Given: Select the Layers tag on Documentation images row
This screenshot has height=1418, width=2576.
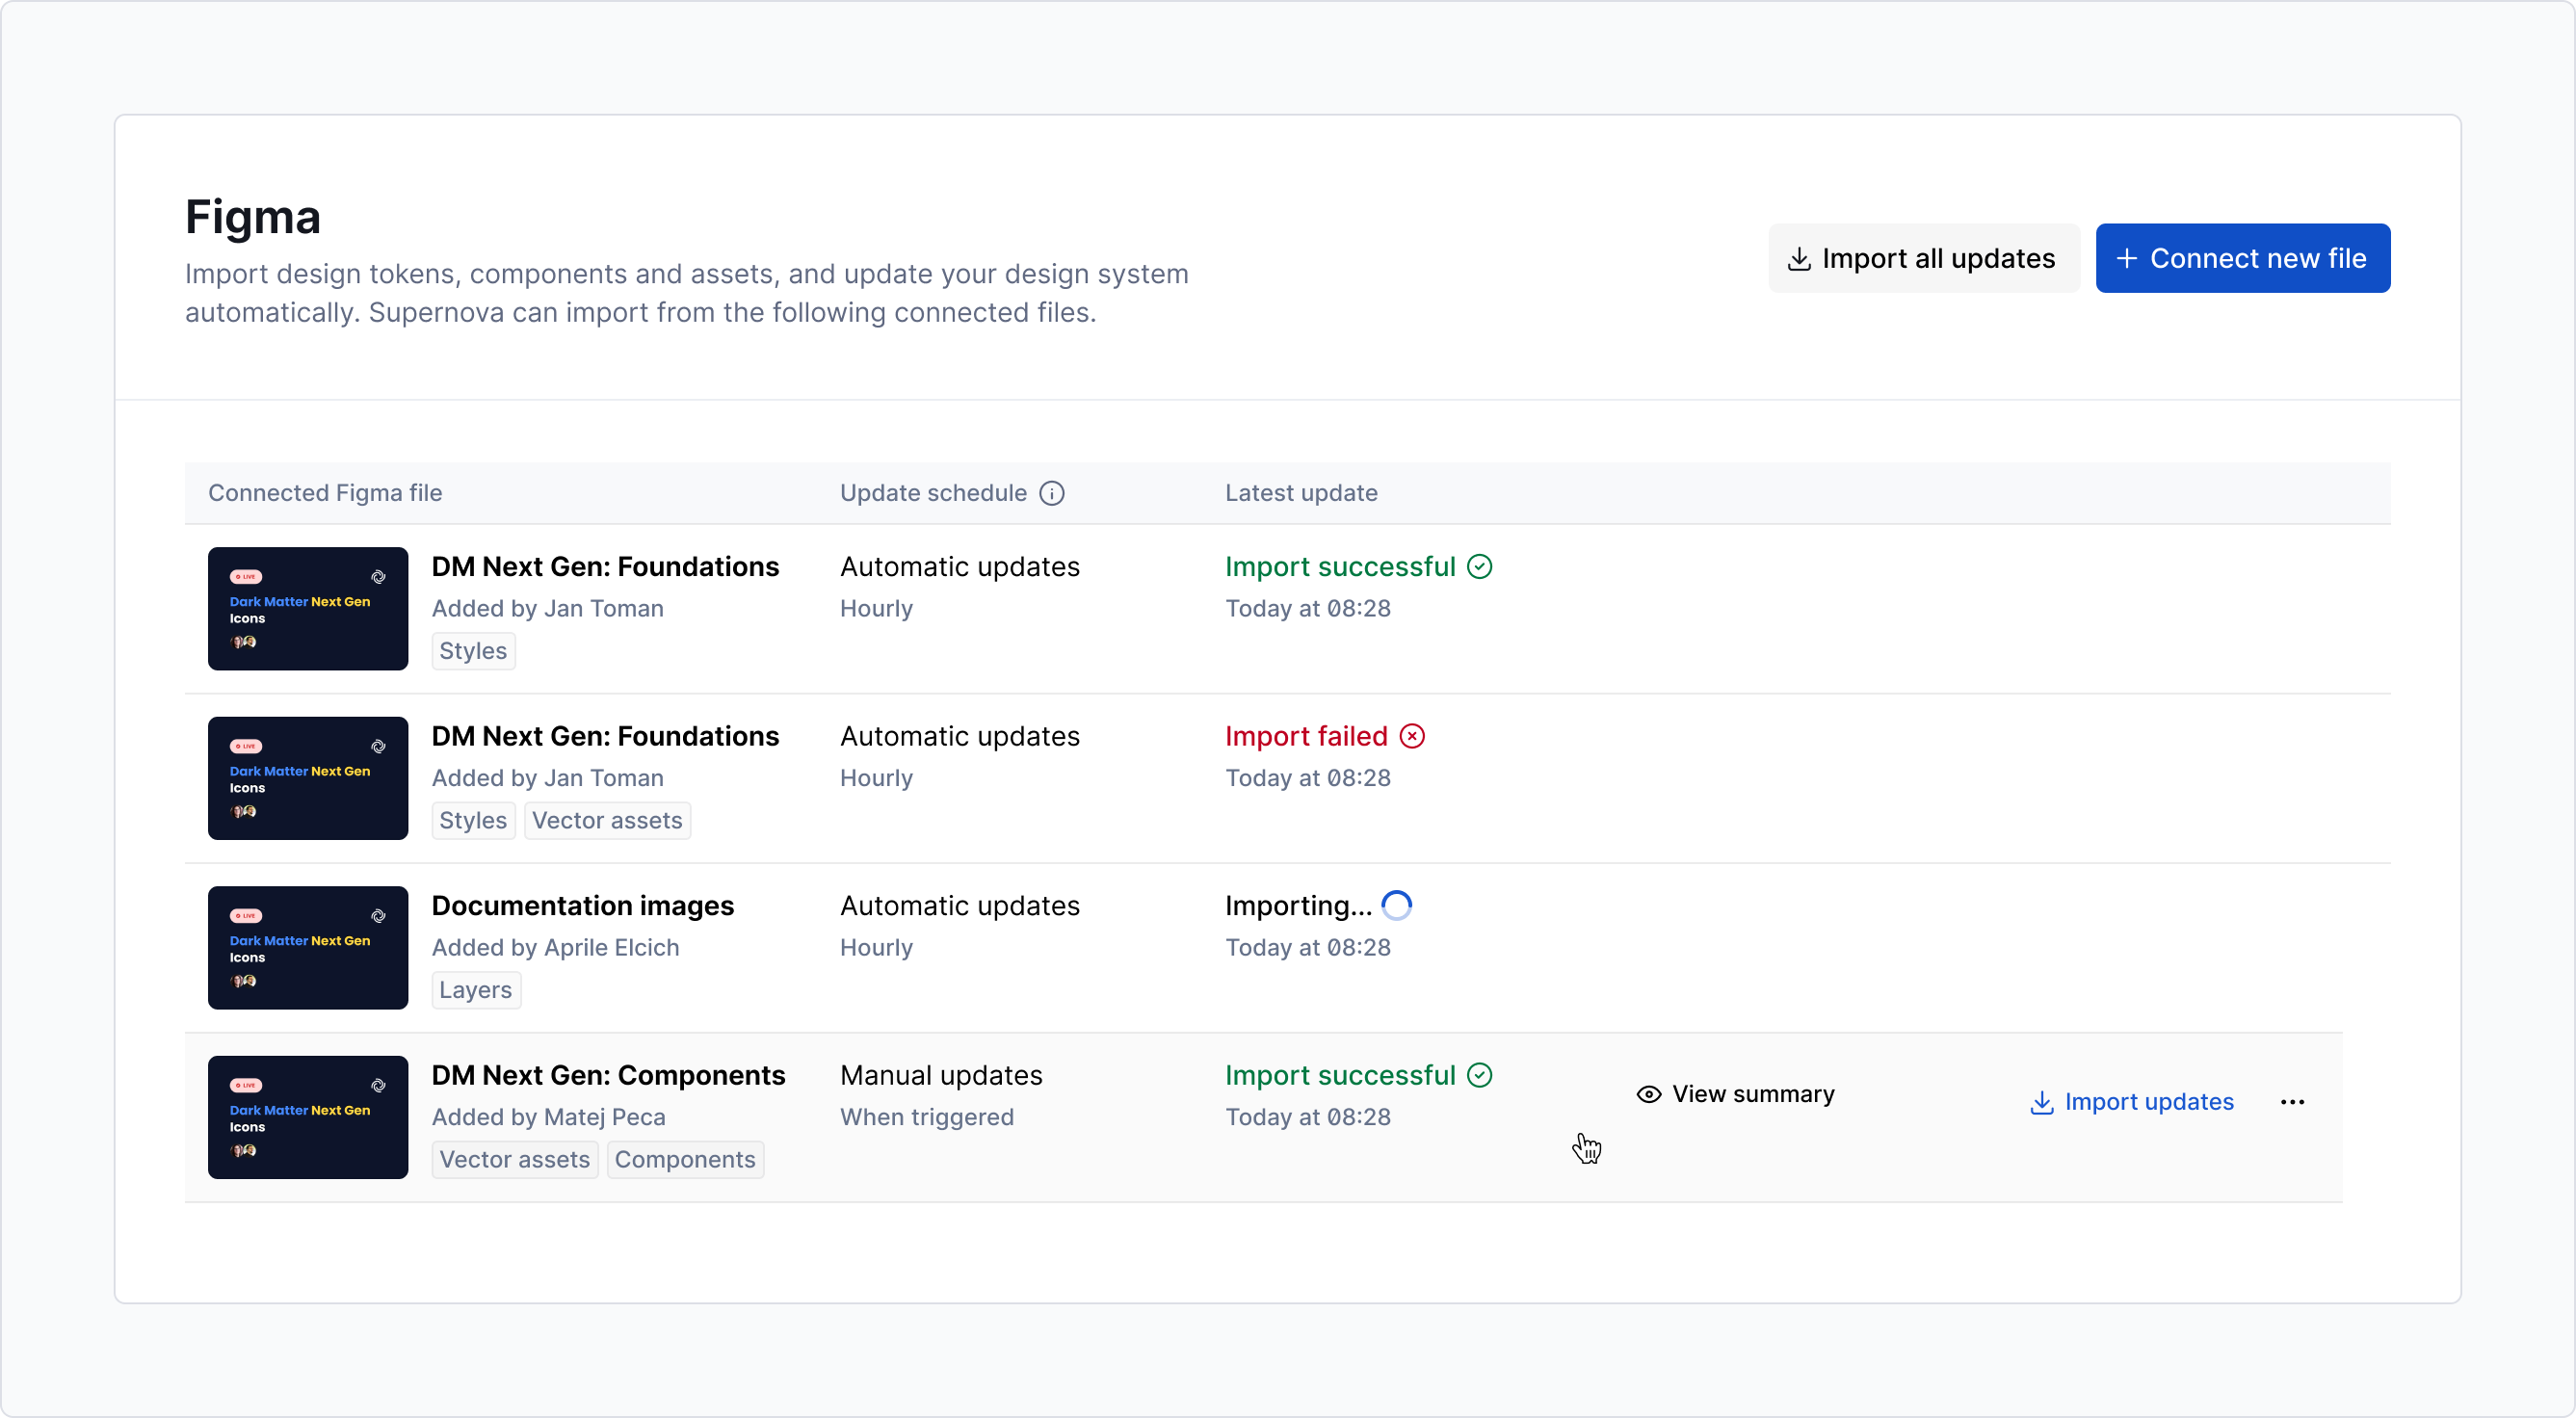Looking at the screenshot, I should pos(475,989).
